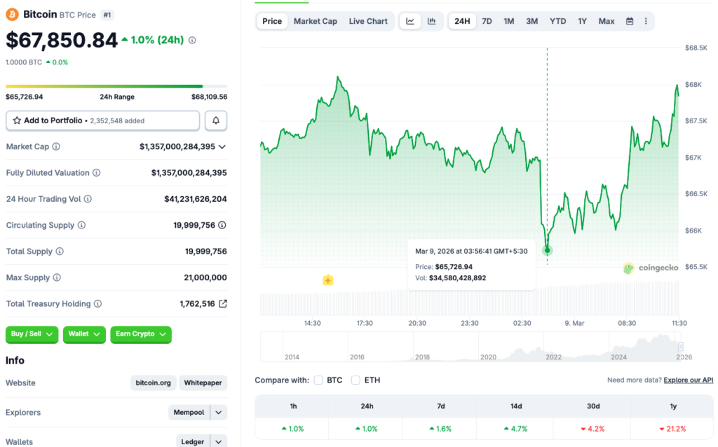The image size is (718, 447).
Task: Select the line chart icon
Action: click(410, 21)
